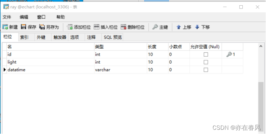This screenshot has width=266, height=134.
Task: Click the 名 column header
Action: tap(50, 47)
